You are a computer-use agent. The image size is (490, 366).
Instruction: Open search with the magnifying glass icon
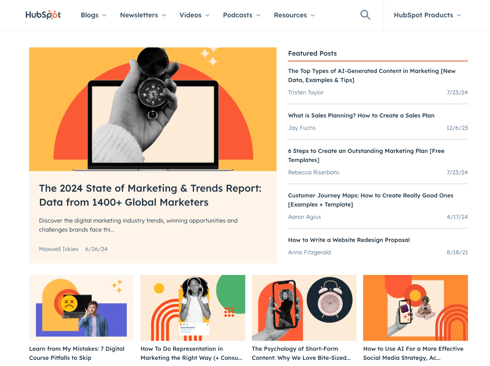365,15
